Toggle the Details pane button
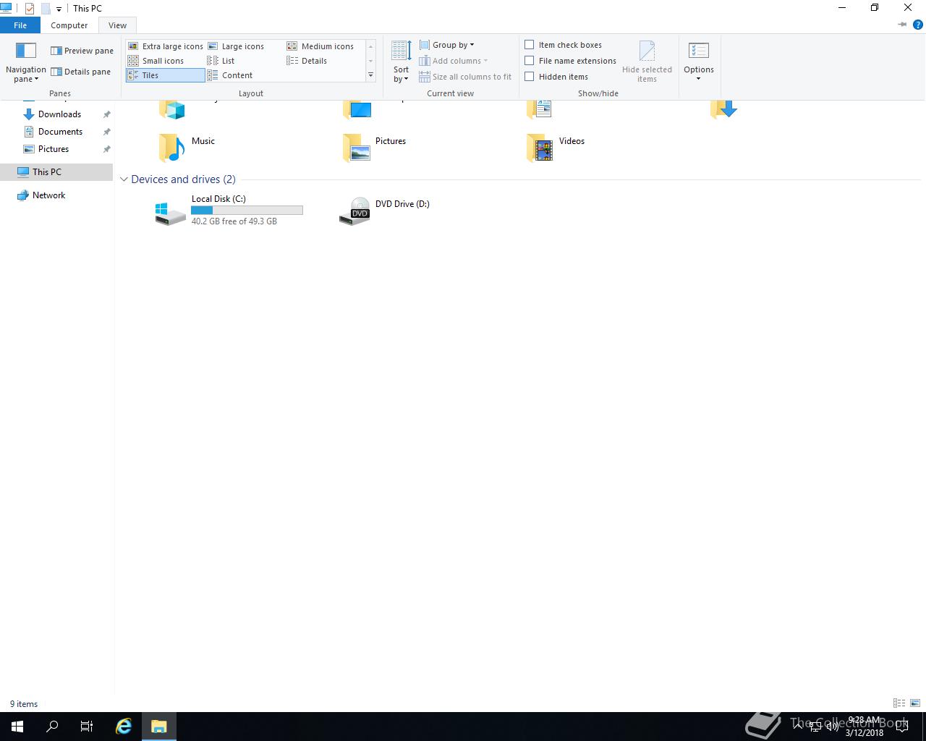Screen dimensions: 926x741 tap(80, 72)
